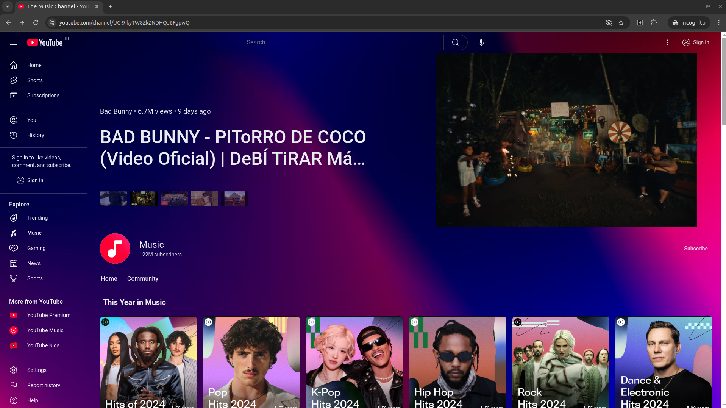Click Sign in at top right

(696, 42)
